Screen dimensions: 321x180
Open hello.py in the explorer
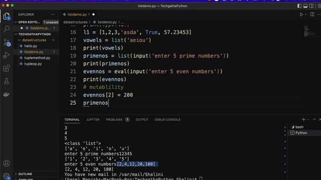click(x=31, y=46)
